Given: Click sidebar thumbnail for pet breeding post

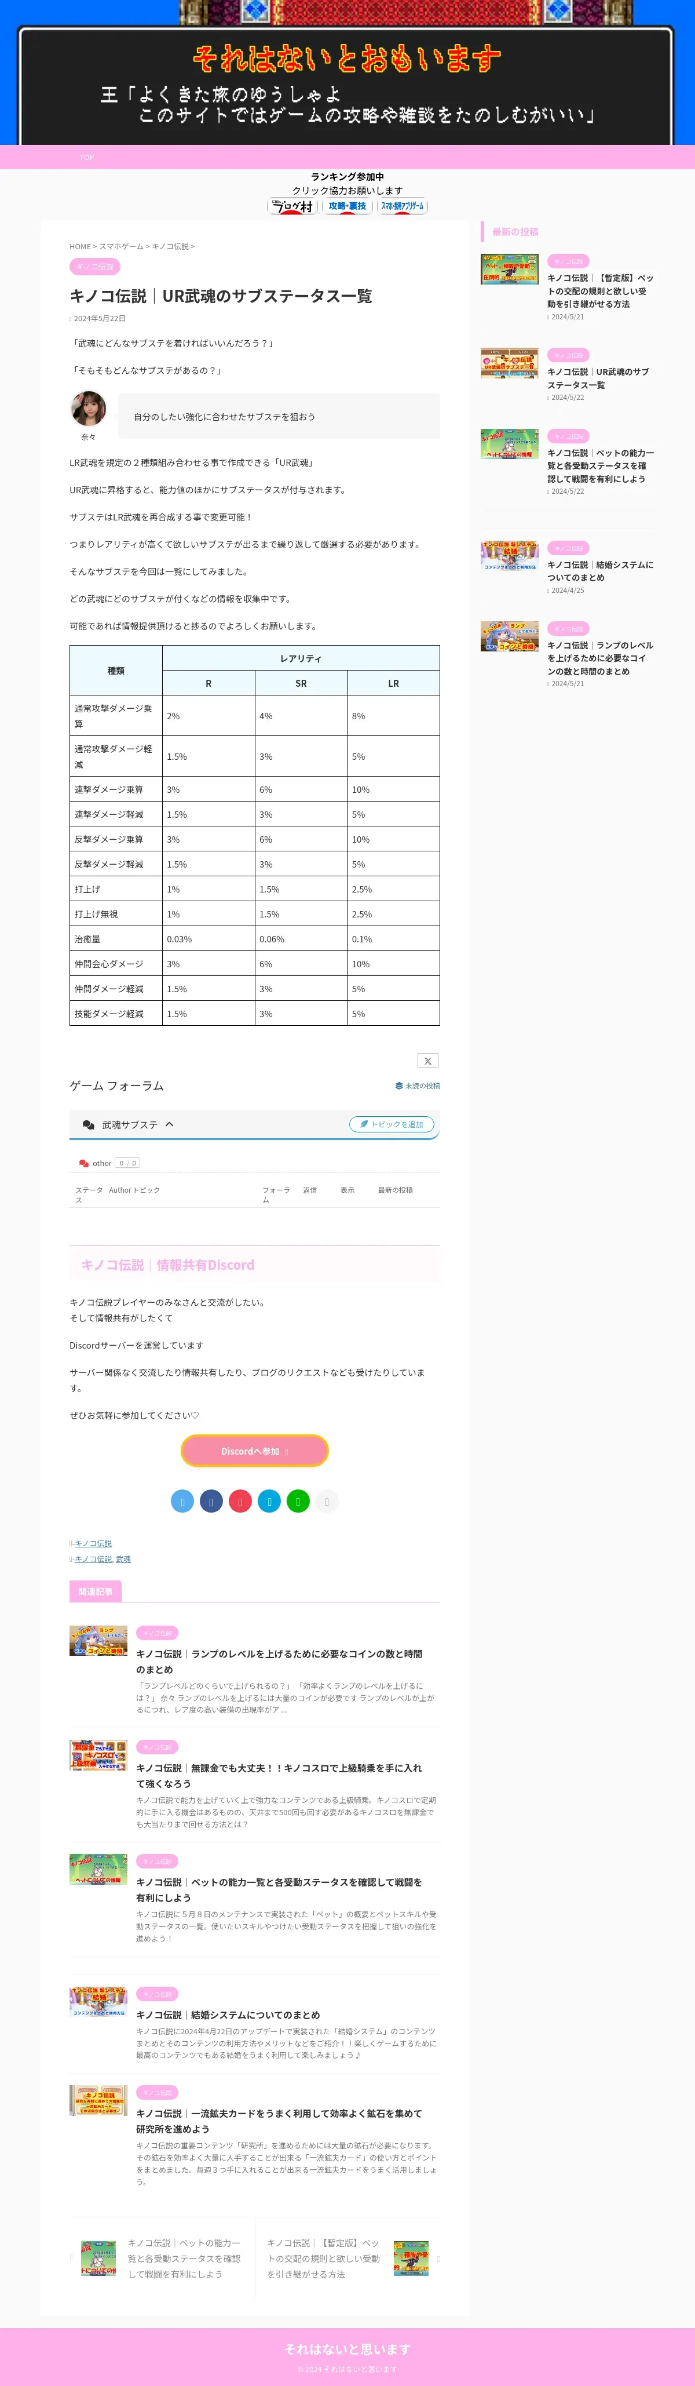Looking at the screenshot, I should pos(509,269).
